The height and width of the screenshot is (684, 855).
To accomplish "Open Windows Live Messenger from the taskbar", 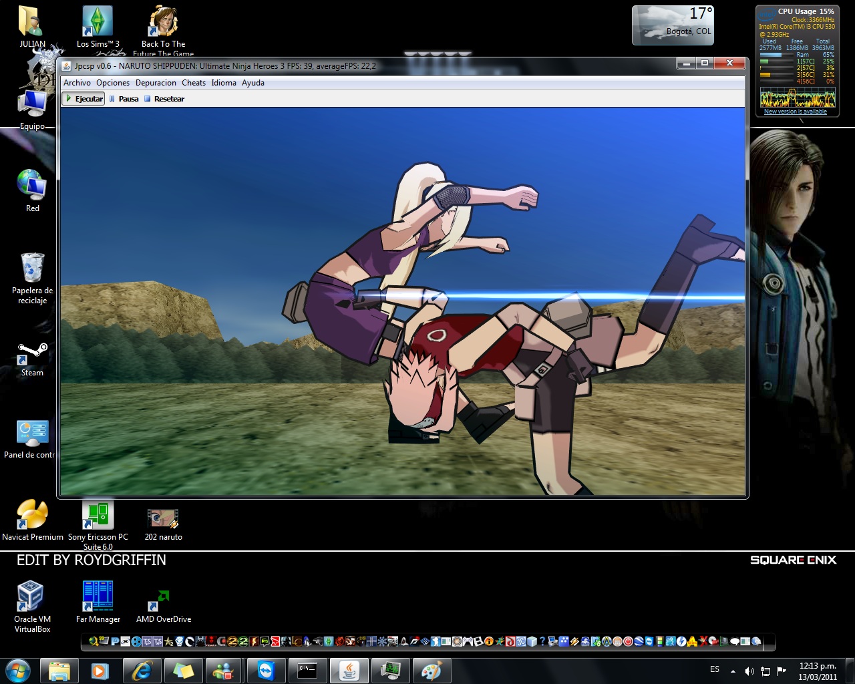I will pyautogui.click(x=224, y=670).
